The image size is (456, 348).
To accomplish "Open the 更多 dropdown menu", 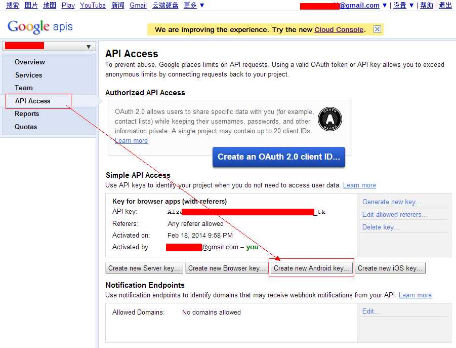I will point(194,5).
